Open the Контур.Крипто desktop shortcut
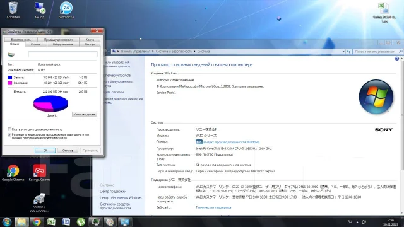The width and height of the screenshot is (404, 227). (x=39, y=172)
